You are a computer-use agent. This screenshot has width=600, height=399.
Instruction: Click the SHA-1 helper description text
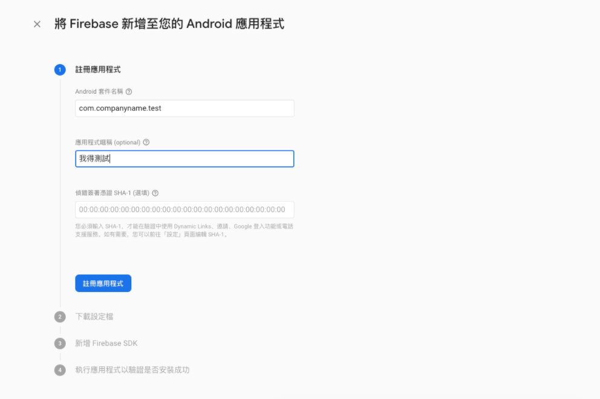[x=184, y=230]
